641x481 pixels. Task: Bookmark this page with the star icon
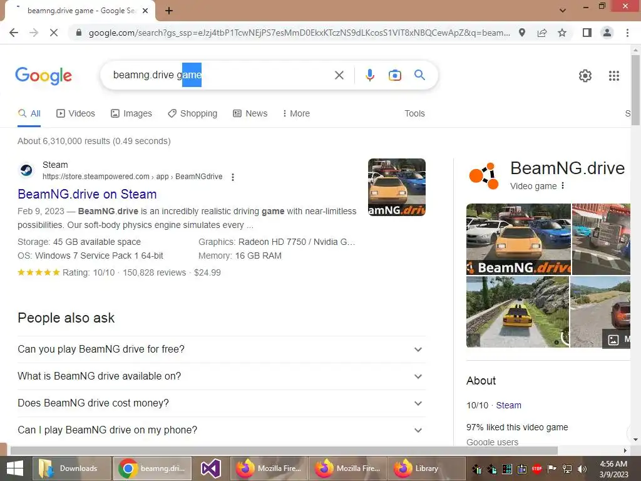click(x=562, y=33)
